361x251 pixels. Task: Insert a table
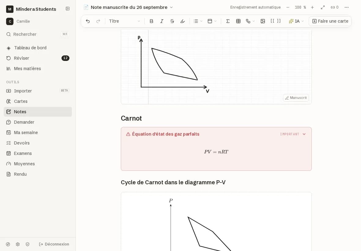(x=238, y=21)
